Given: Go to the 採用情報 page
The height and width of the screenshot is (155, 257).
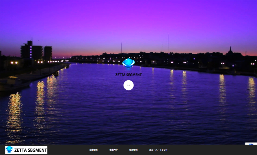Looking at the screenshot, I should click(x=133, y=150).
